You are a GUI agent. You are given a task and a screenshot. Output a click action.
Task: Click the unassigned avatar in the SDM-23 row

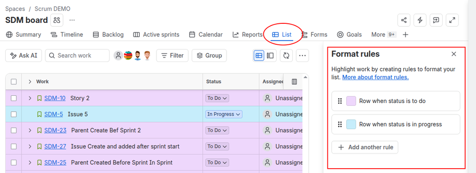point(267,130)
